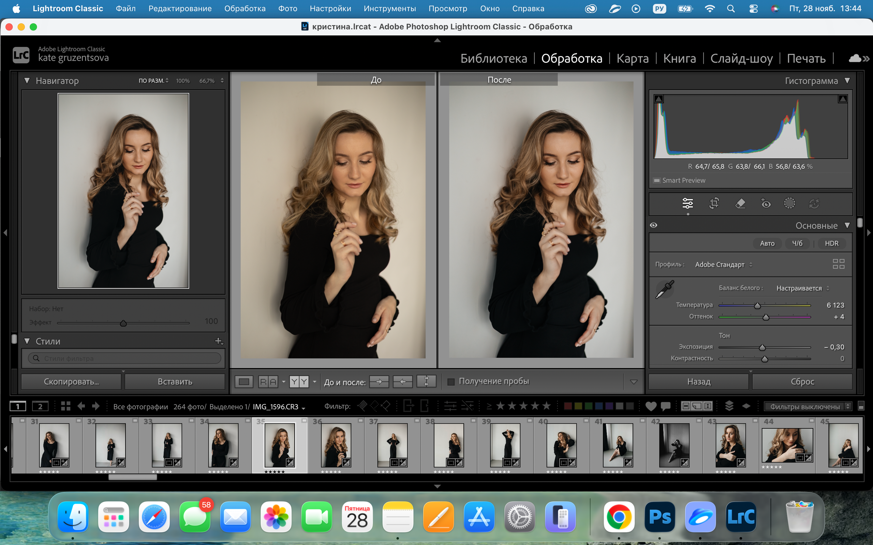Open the Red Eye correction tool
This screenshot has height=545, width=873.
pyautogui.click(x=766, y=203)
